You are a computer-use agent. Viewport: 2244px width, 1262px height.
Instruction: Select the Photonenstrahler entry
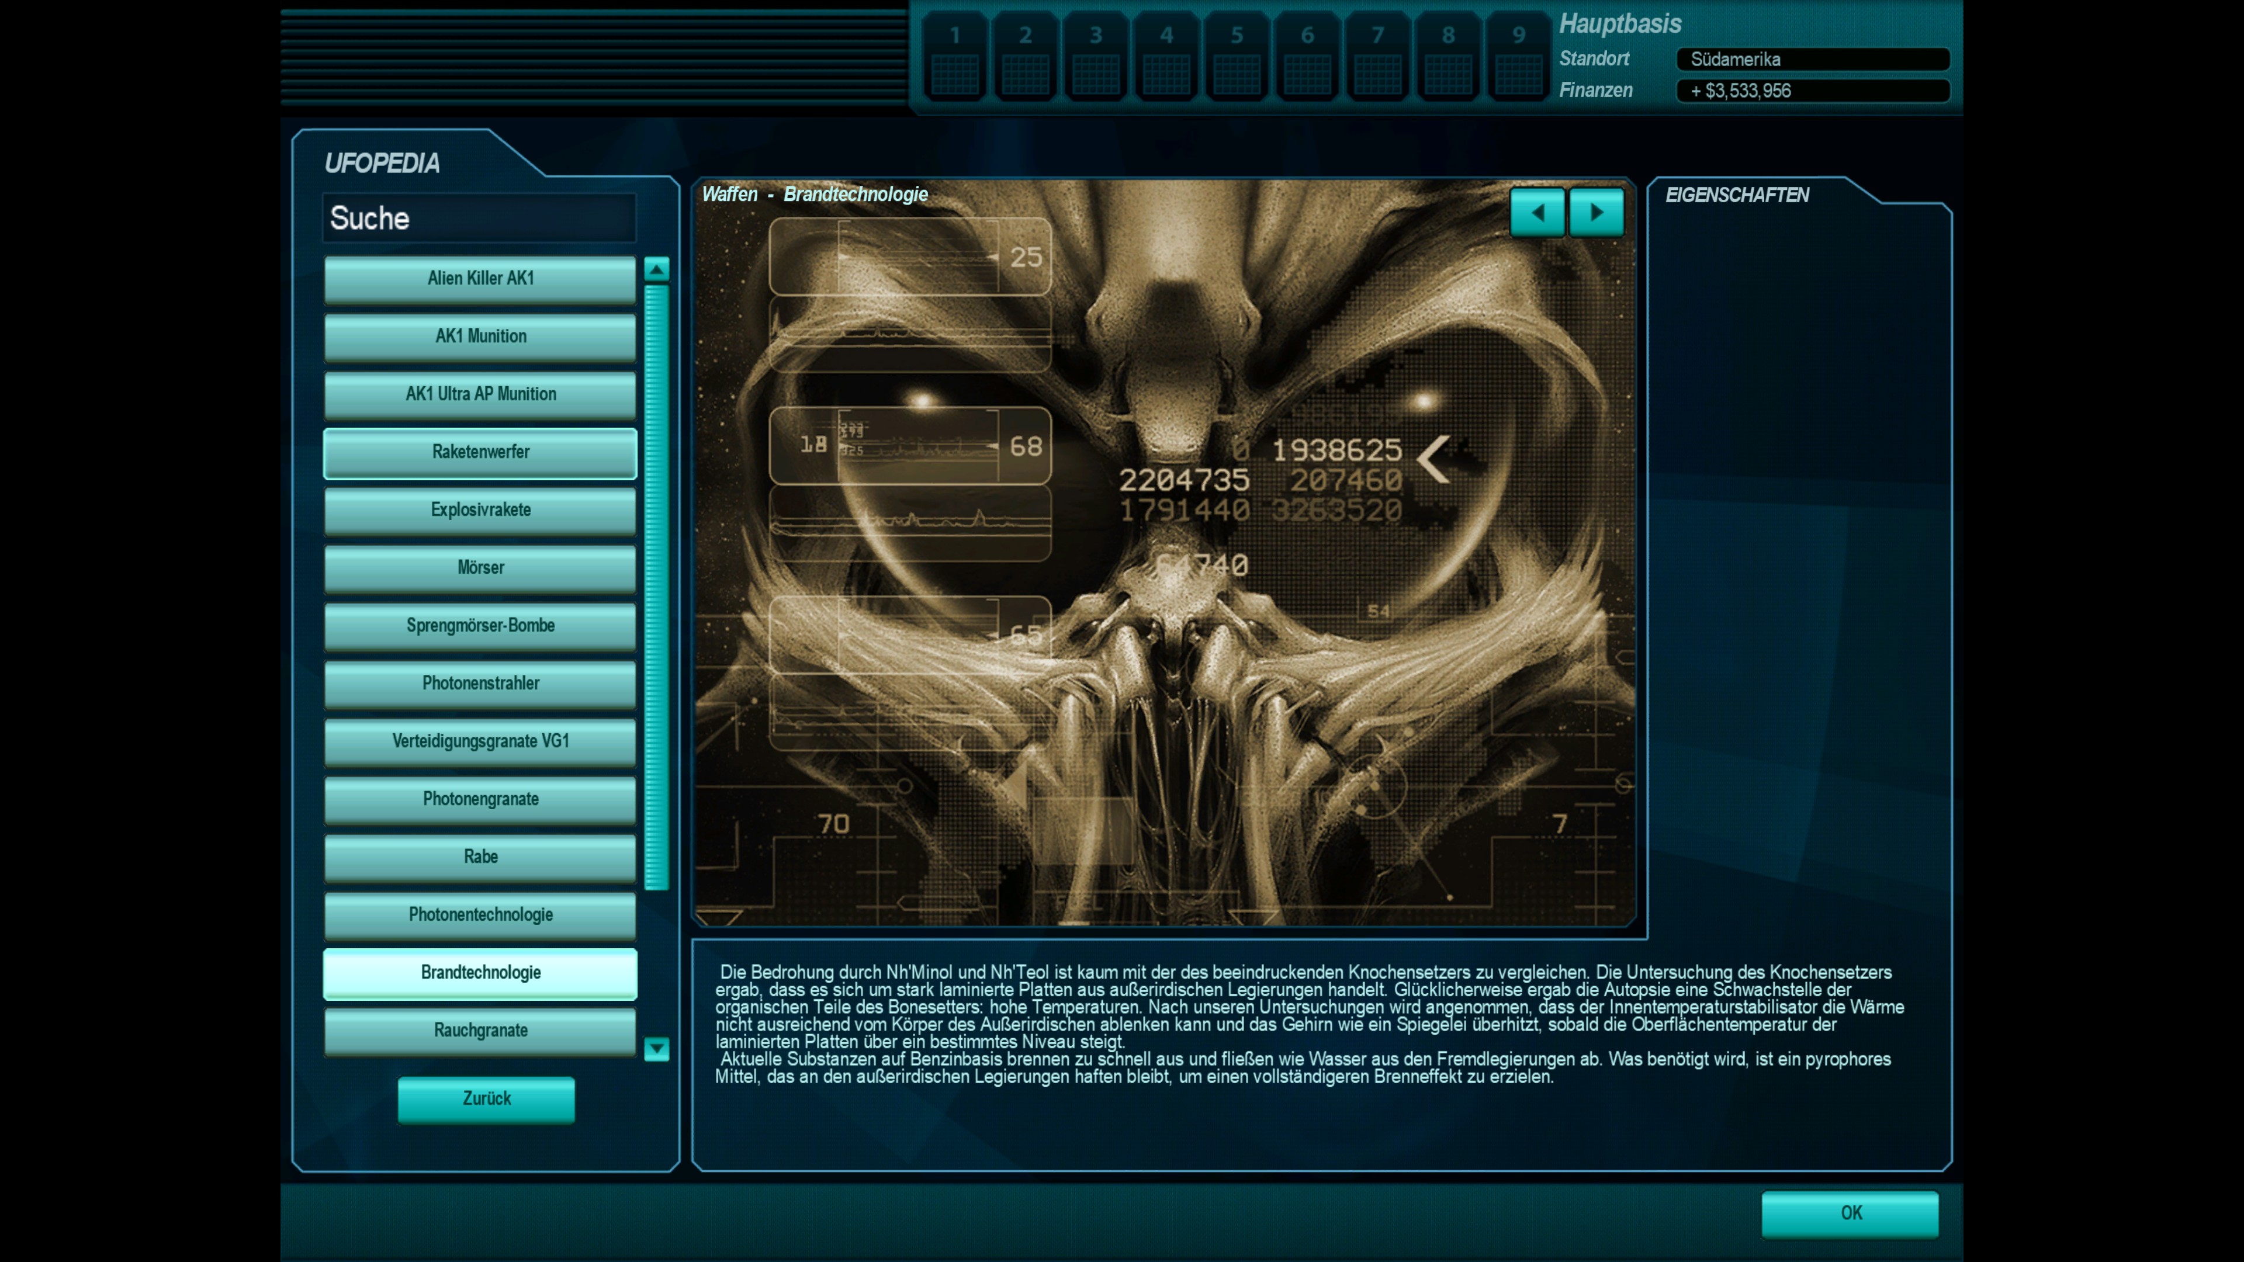click(x=480, y=684)
